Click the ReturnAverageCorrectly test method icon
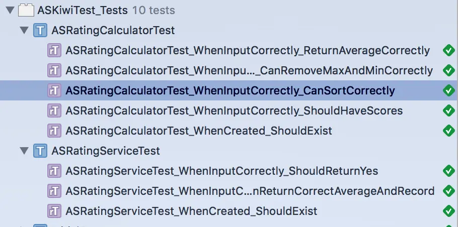 (x=54, y=50)
